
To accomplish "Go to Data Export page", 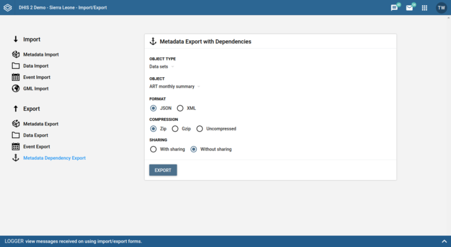I will (x=36, y=135).
